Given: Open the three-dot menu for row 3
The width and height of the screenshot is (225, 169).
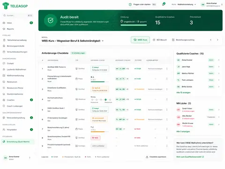Looking at the screenshot, I should 167,89.
